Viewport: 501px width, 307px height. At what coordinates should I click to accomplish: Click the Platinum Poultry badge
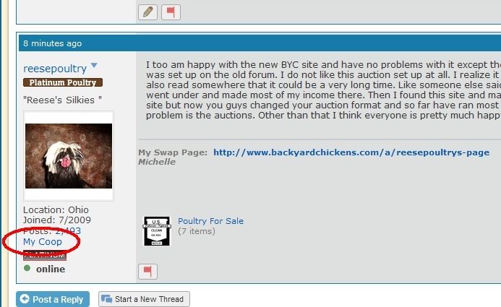click(63, 82)
